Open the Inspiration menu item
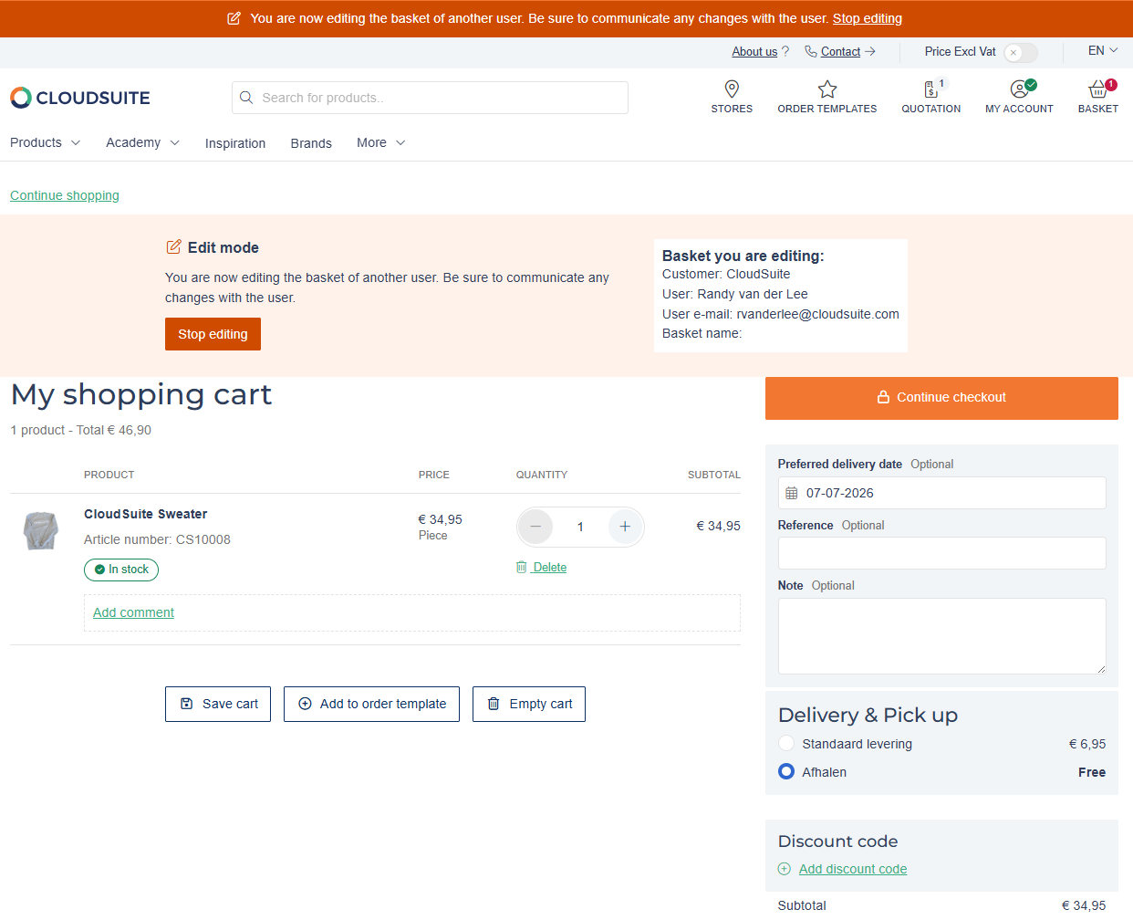 235,143
